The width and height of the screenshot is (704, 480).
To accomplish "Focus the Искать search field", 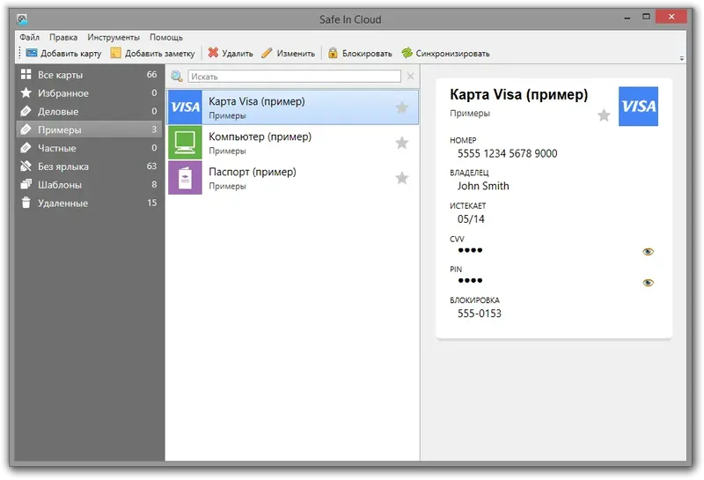I will point(295,77).
